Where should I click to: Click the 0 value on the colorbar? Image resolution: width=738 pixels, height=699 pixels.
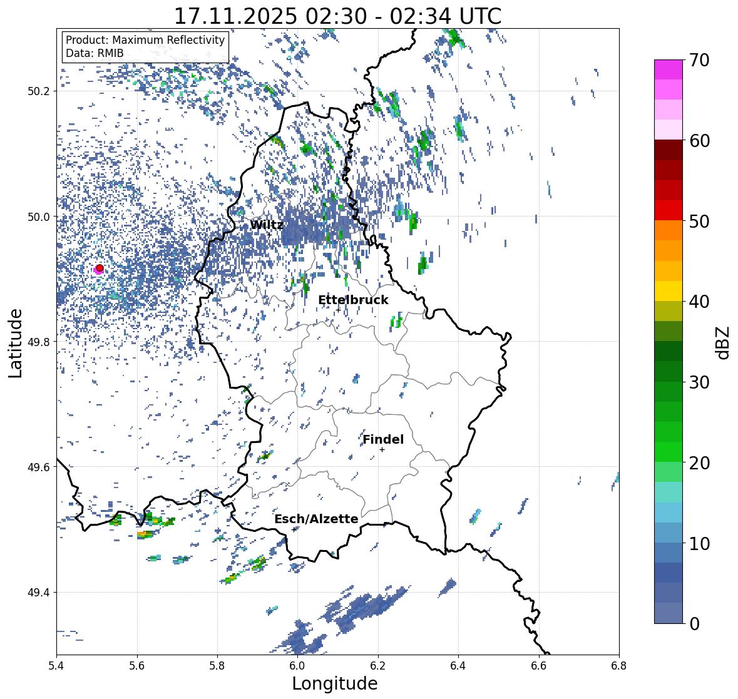694,624
